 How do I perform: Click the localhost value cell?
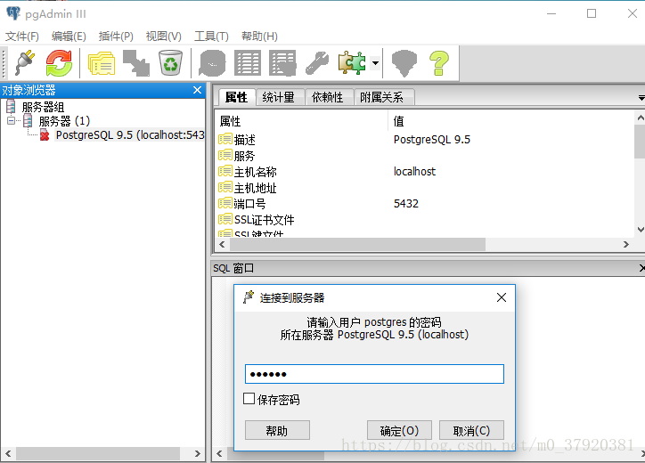pos(414,172)
